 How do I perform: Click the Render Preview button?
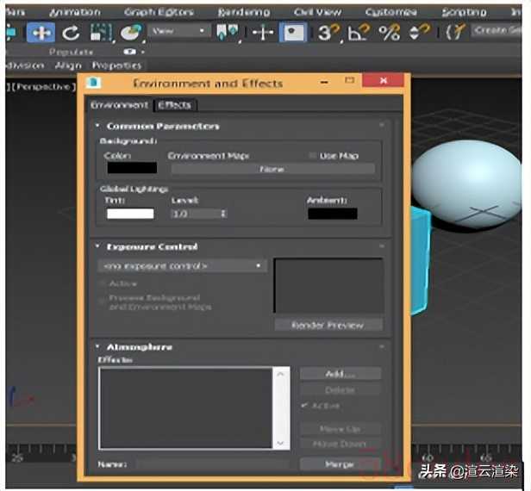coord(328,325)
